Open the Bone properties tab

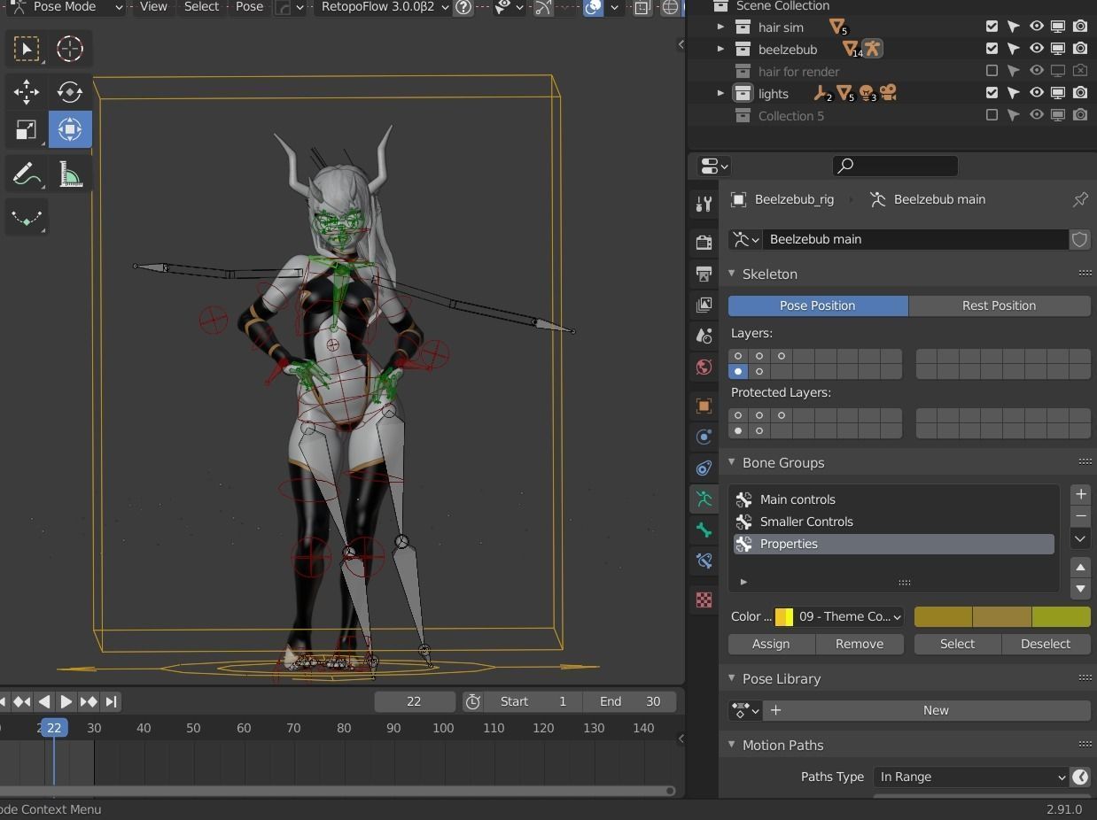(x=704, y=530)
